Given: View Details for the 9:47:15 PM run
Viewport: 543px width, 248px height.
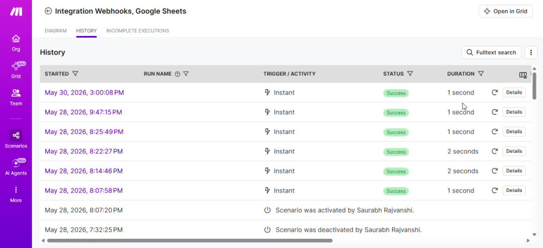Looking at the screenshot, I should 514,112.
